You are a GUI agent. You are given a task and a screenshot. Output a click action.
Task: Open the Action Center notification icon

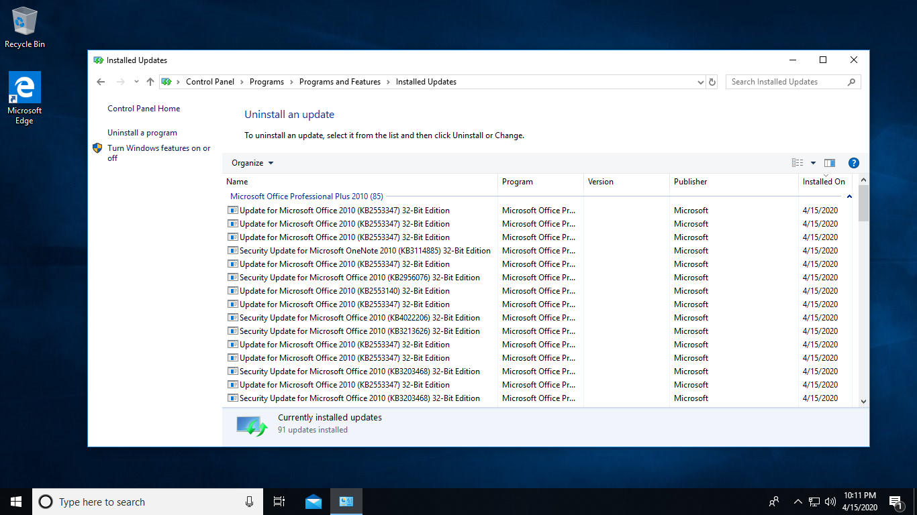(x=896, y=502)
